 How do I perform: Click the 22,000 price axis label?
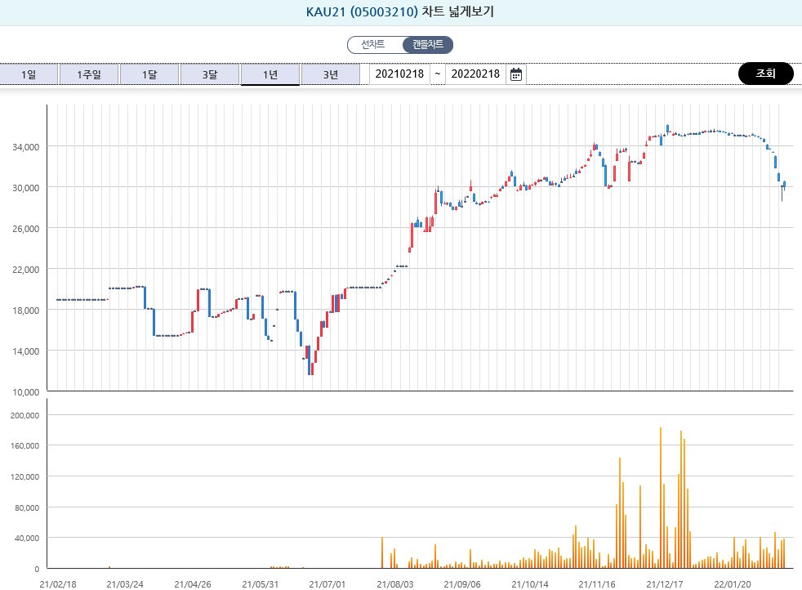25,270
